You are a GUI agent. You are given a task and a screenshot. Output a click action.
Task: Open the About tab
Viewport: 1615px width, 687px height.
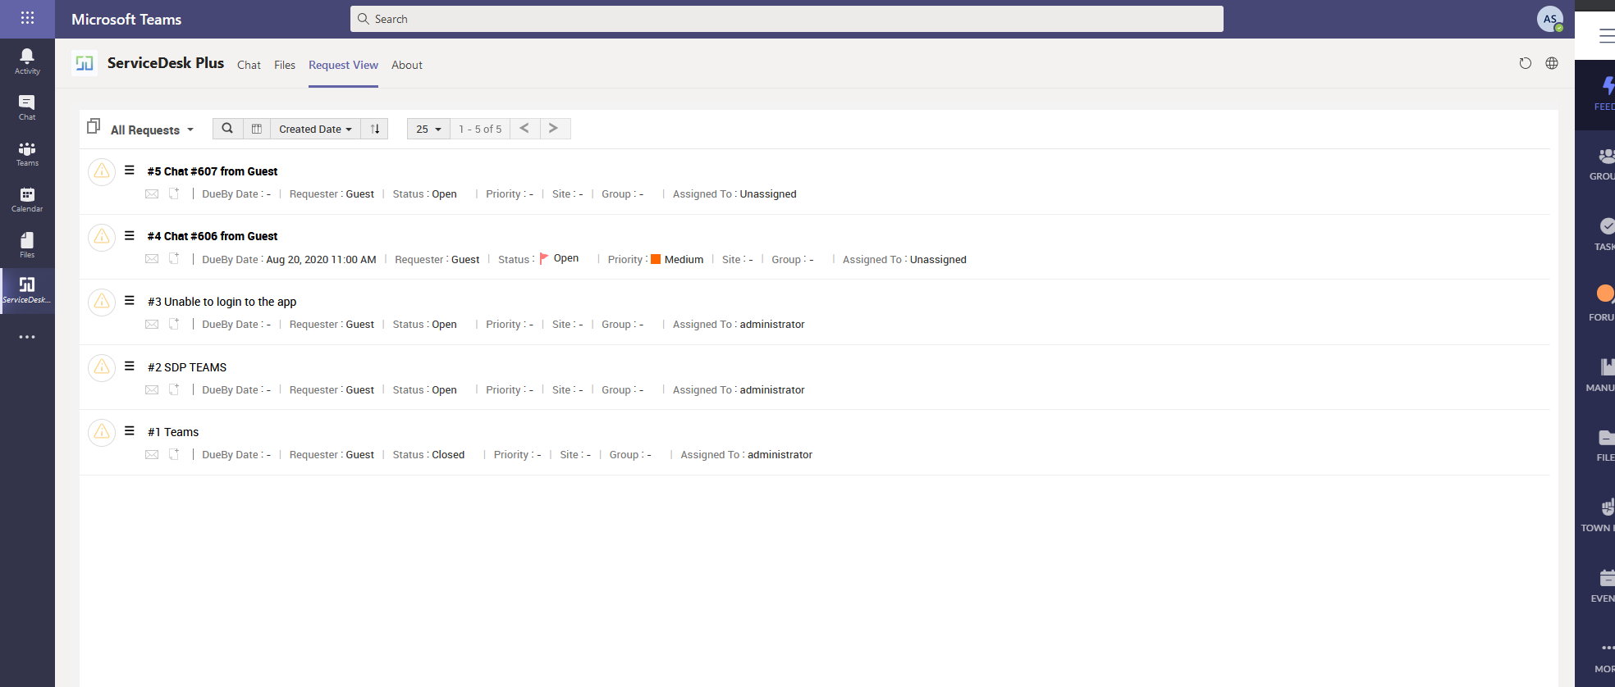click(x=407, y=65)
